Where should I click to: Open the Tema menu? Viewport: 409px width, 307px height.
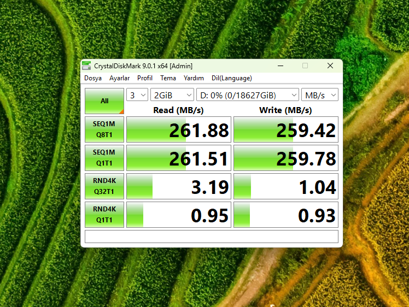pyautogui.click(x=168, y=78)
